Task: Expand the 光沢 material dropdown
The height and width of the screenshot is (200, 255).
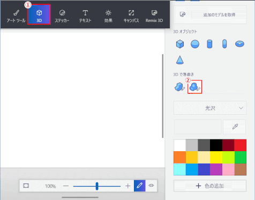Action: (210, 108)
